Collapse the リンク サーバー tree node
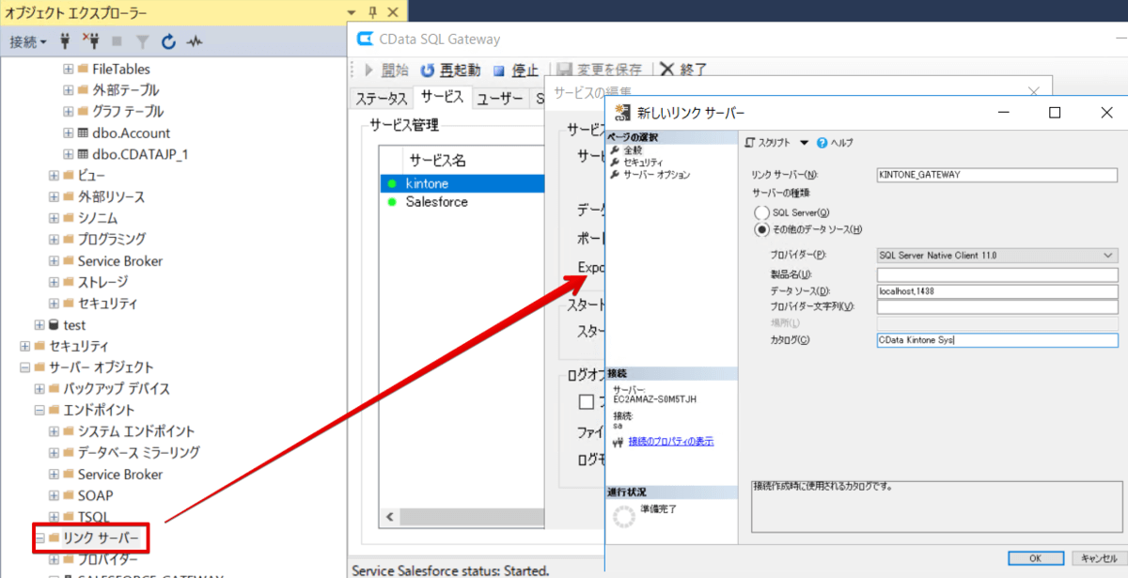The width and height of the screenshot is (1128, 578). (x=40, y=539)
